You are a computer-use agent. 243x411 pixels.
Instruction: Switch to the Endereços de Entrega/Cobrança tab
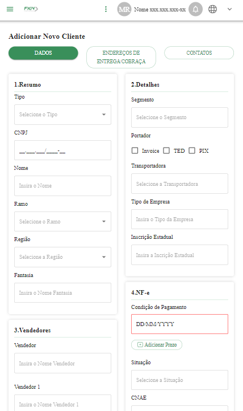click(x=121, y=57)
